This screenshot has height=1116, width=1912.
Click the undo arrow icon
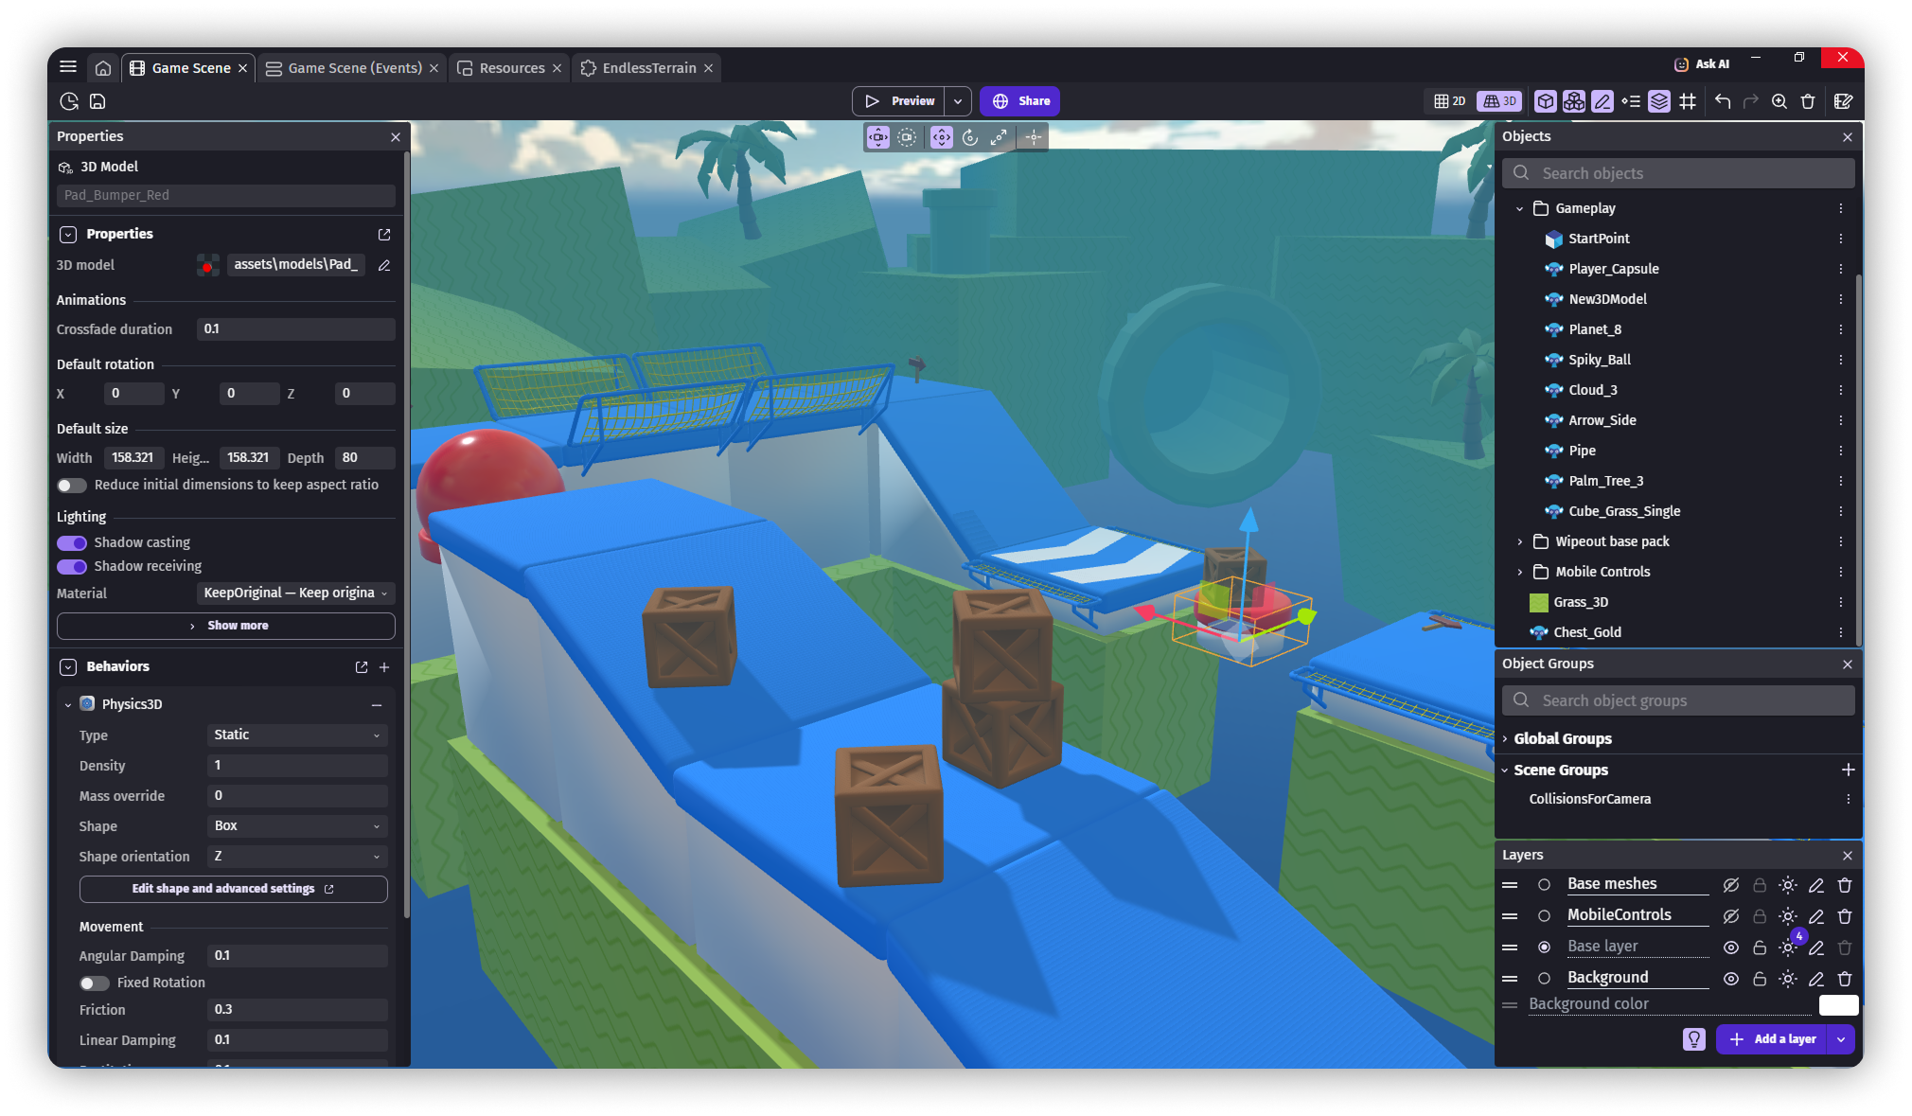click(x=1722, y=101)
